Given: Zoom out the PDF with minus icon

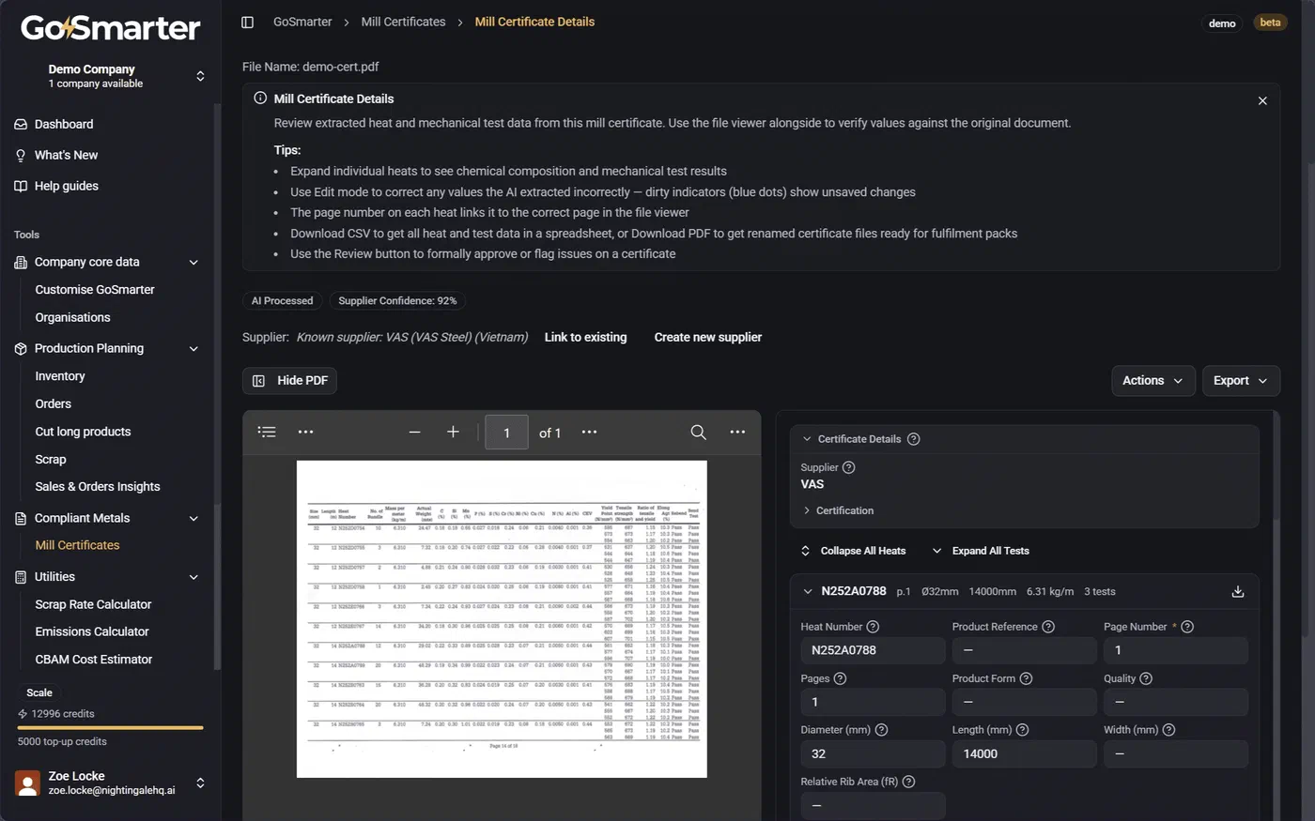Looking at the screenshot, I should point(414,432).
